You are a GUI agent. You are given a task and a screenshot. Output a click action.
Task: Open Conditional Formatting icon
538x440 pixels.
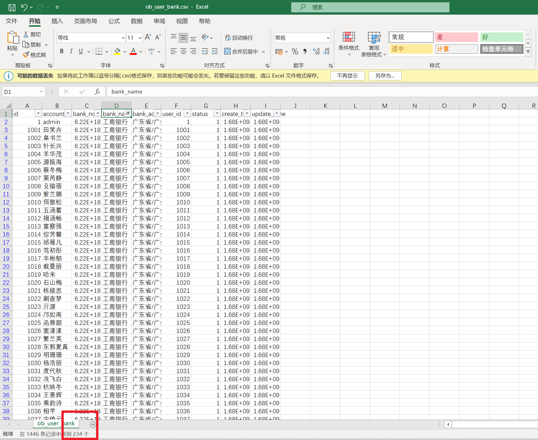[x=349, y=37]
